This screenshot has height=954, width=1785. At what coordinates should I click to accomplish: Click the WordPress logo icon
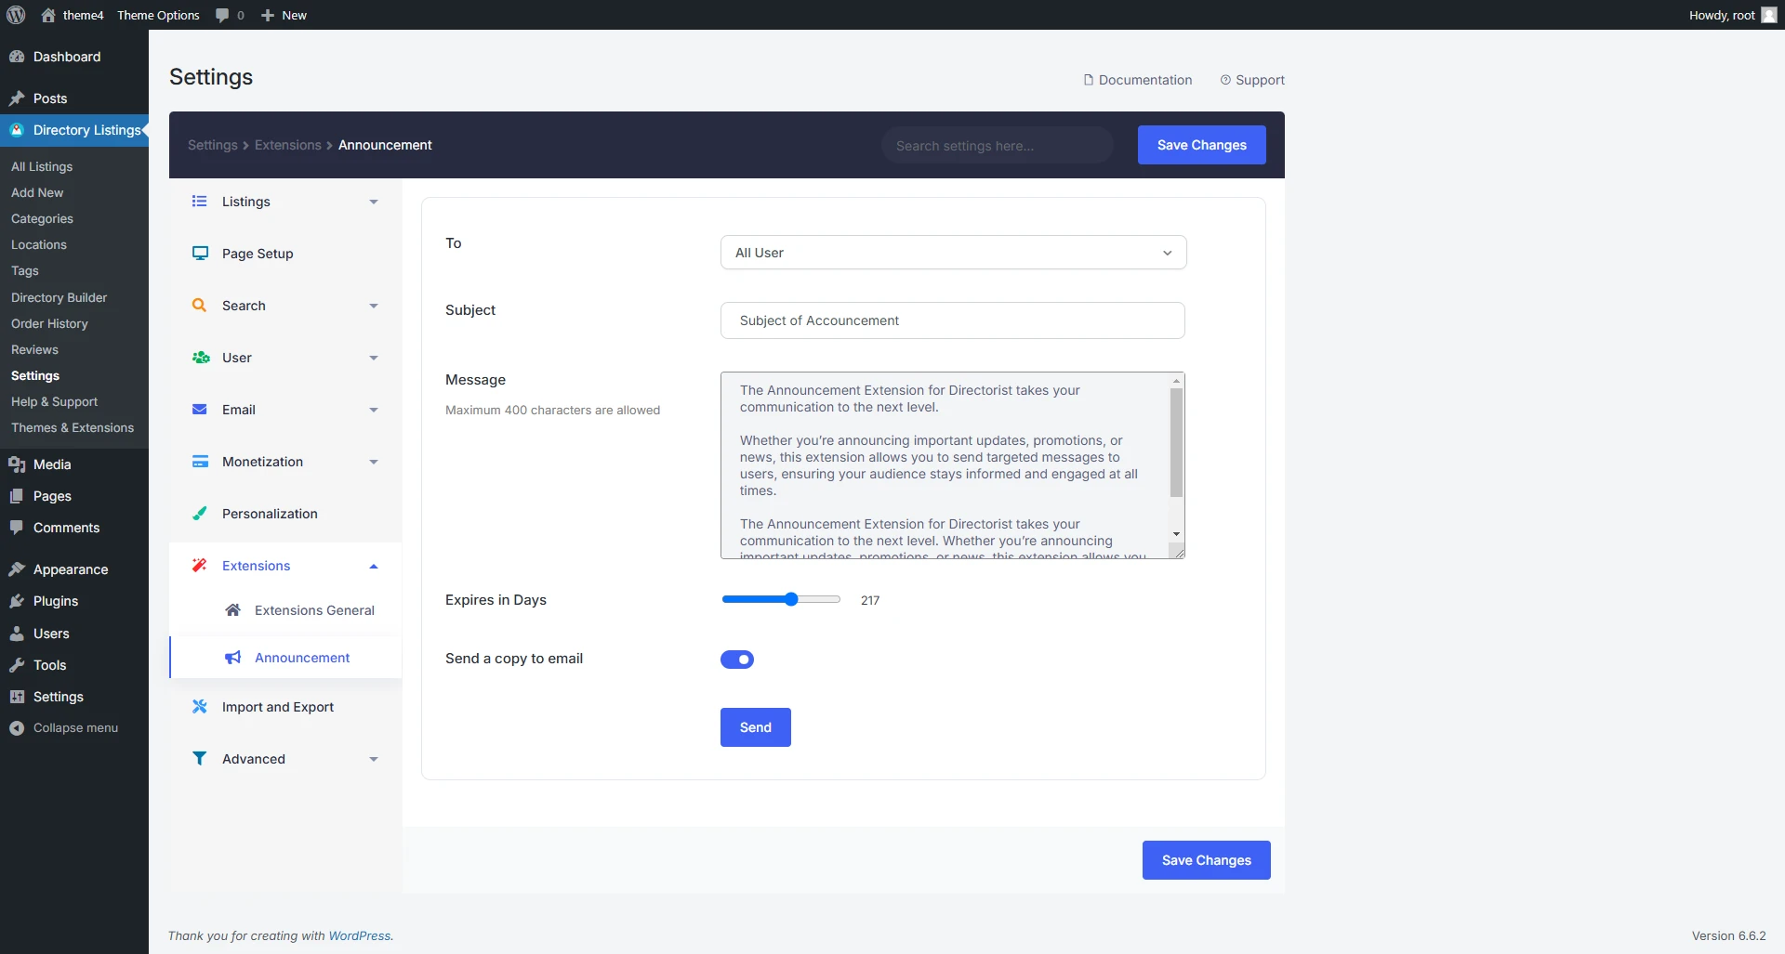16,15
